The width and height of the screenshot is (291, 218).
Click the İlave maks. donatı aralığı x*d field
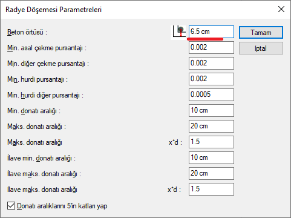click(x=211, y=189)
